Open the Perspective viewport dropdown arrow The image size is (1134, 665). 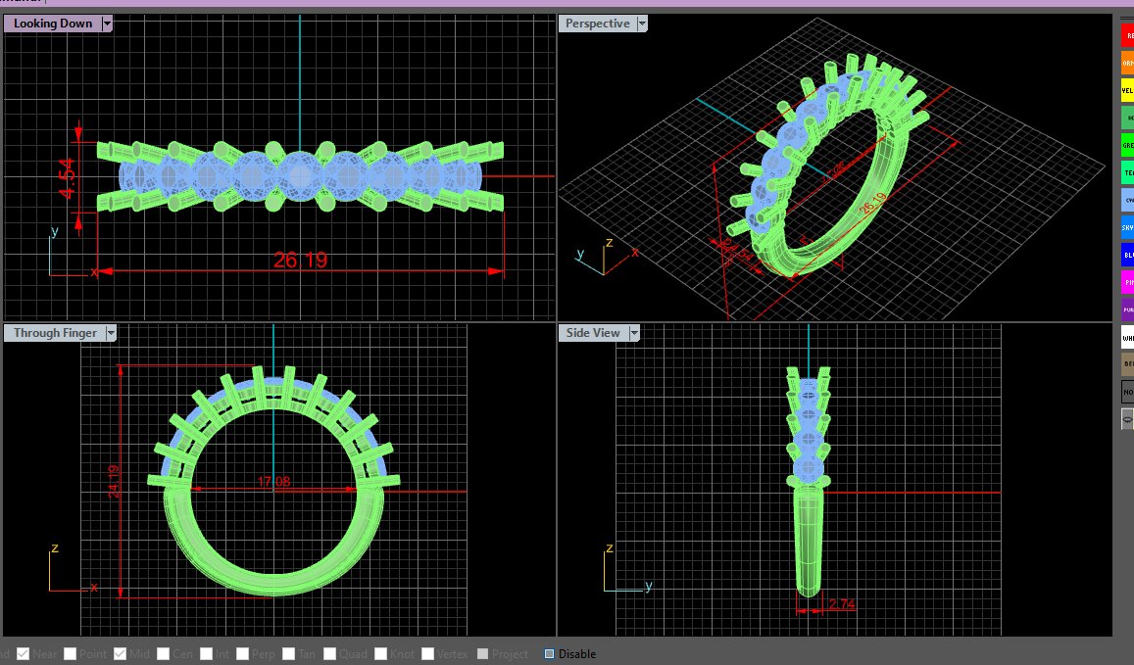(x=642, y=24)
